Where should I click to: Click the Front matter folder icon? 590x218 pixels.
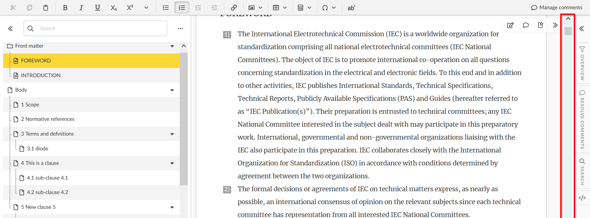tap(10, 46)
